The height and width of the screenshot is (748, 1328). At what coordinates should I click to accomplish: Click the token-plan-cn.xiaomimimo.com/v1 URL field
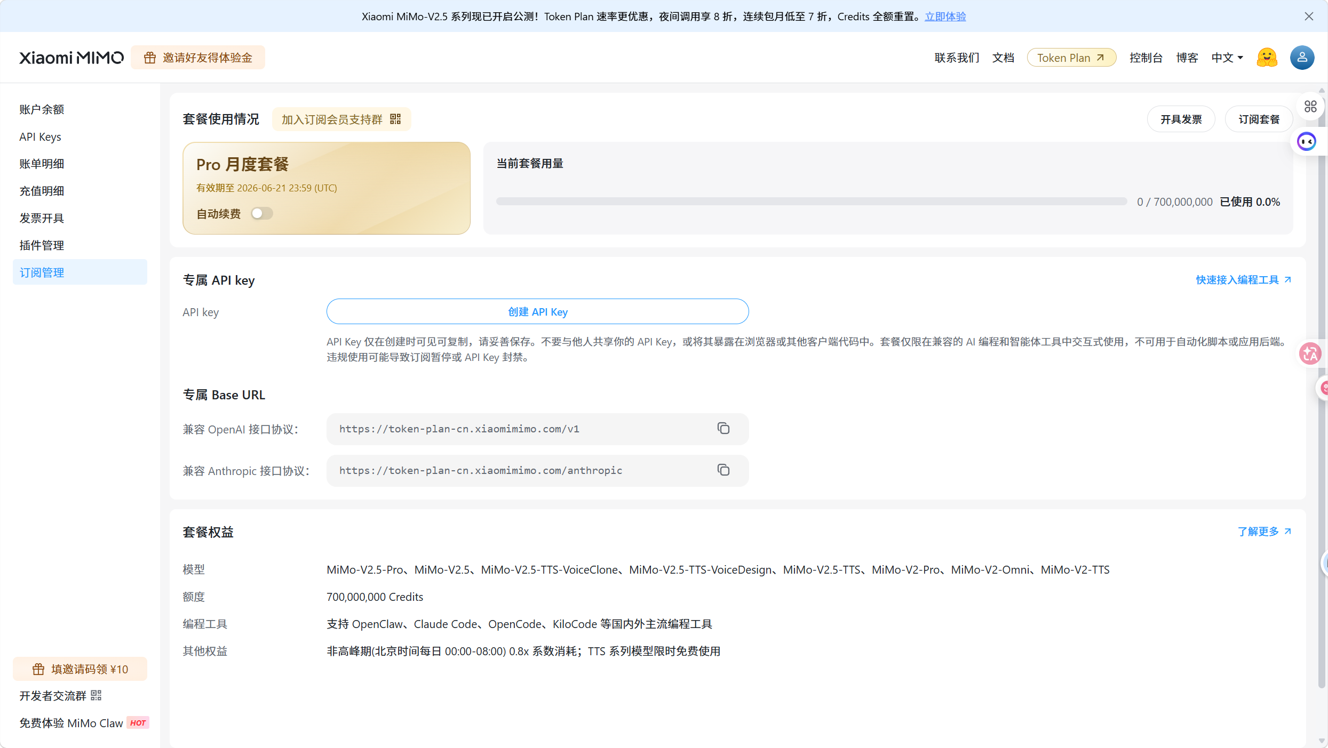pyautogui.click(x=538, y=429)
